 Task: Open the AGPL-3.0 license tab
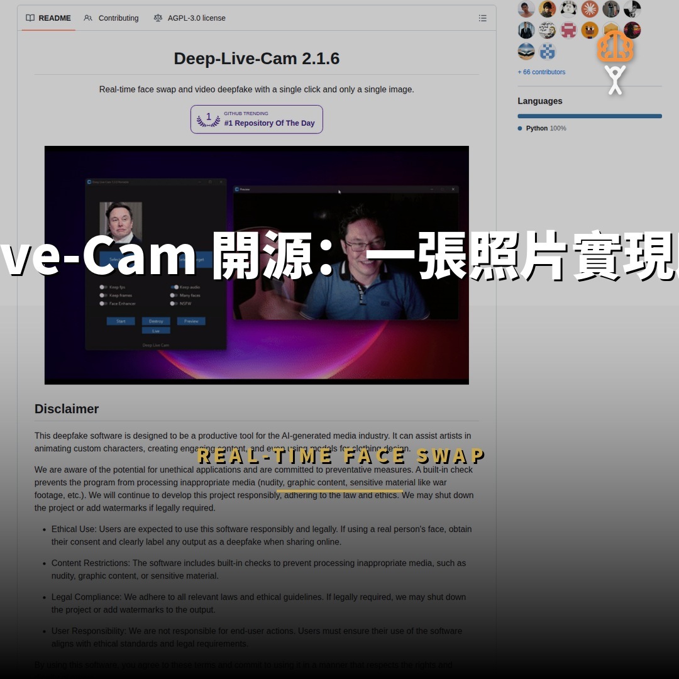click(x=190, y=18)
